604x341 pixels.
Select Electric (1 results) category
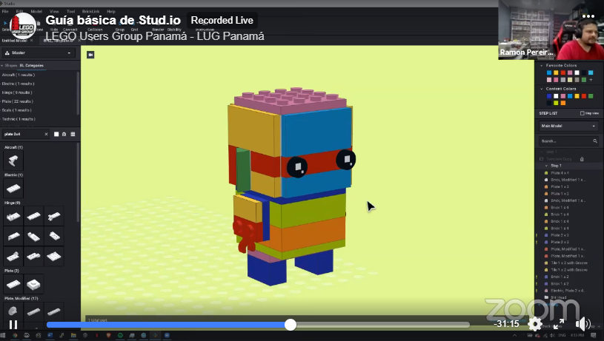[18, 84]
